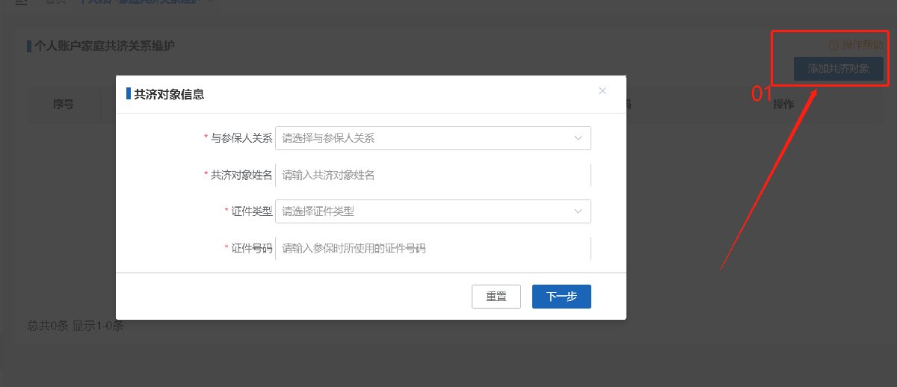Screen dimensions: 897x387
Task: Click the 请选择证件类型 placeholder text
Action: 318,211
